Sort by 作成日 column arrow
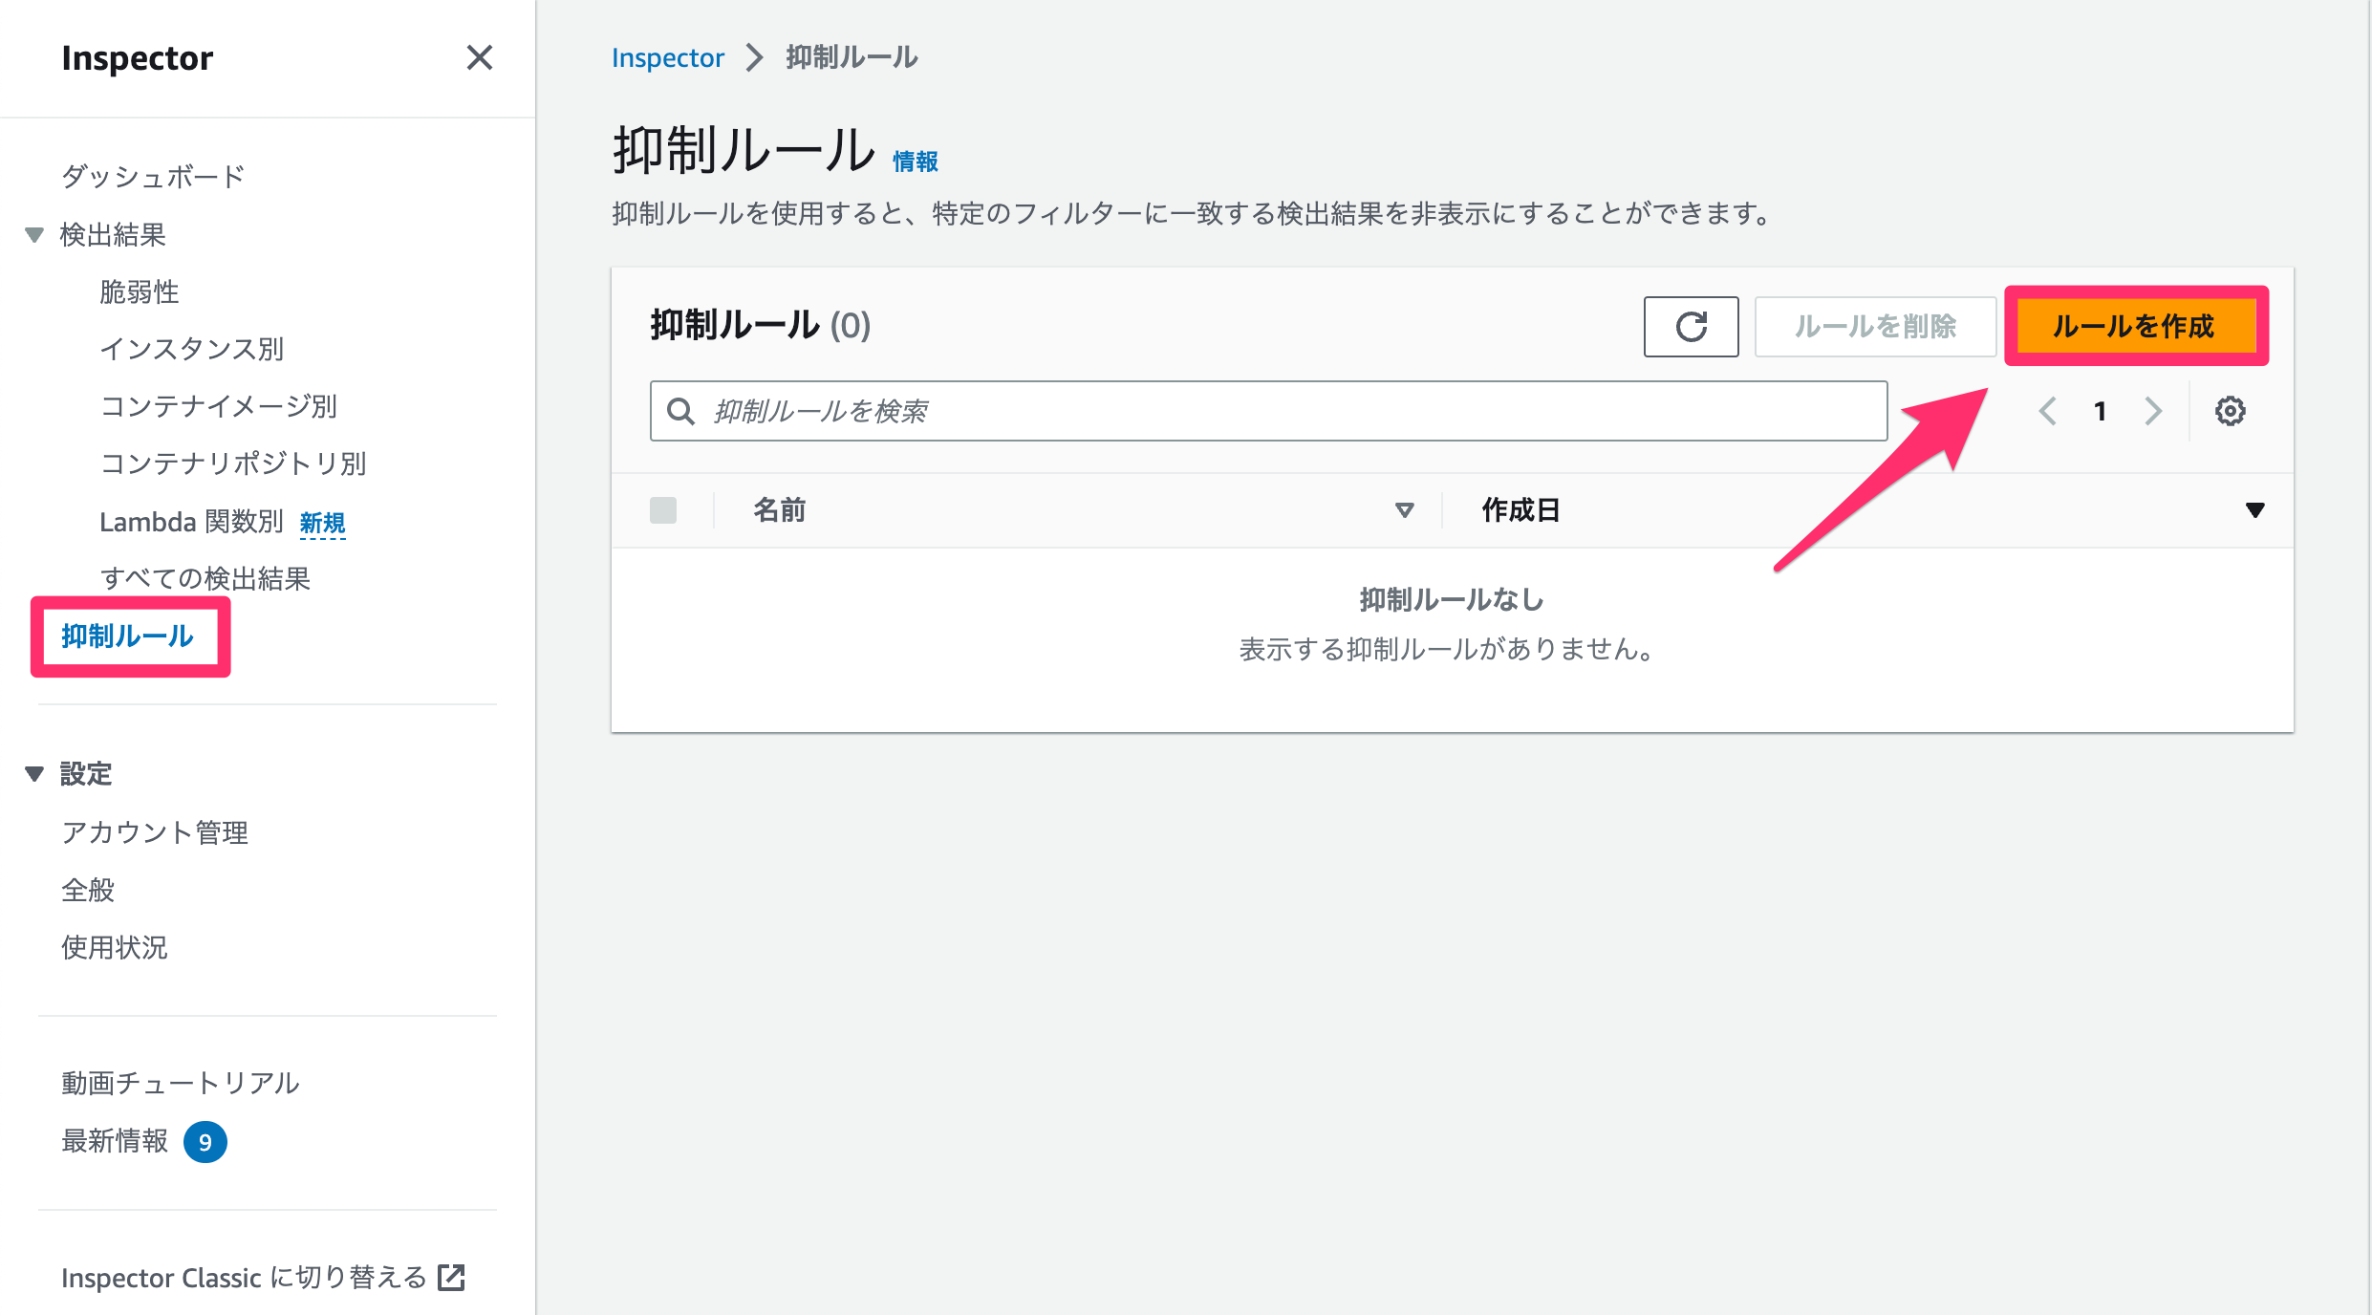The image size is (2372, 1315). click(2254, 510)
